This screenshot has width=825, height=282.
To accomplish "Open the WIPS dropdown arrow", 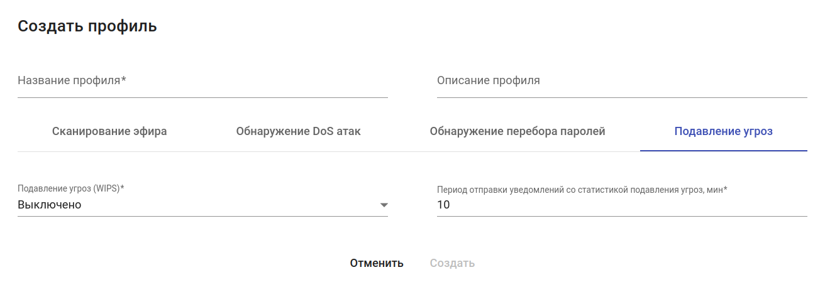I will pyautogui.click(x=384, y=205).
